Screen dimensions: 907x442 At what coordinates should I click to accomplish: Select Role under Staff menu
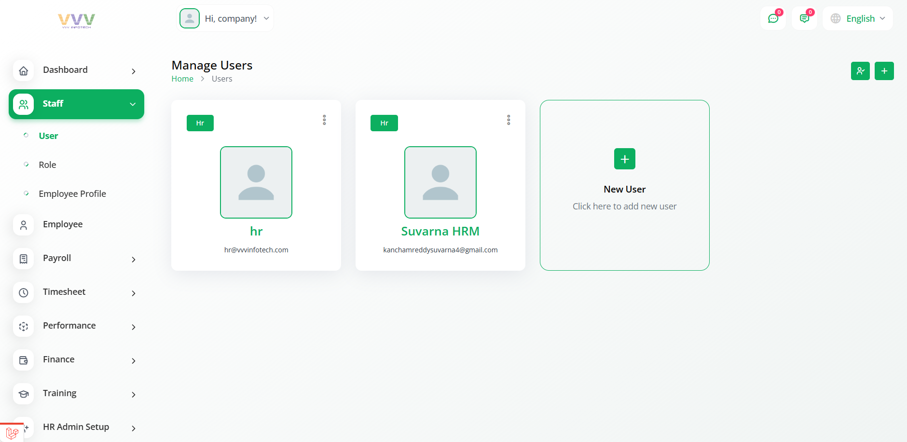[x=47, y=165]
